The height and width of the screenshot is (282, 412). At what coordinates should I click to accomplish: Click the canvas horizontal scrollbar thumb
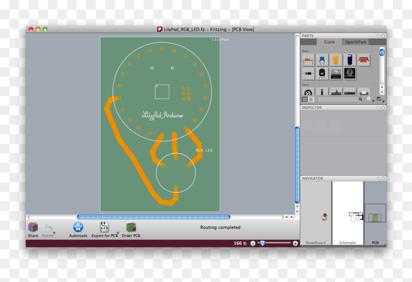[x=154, y=217]
